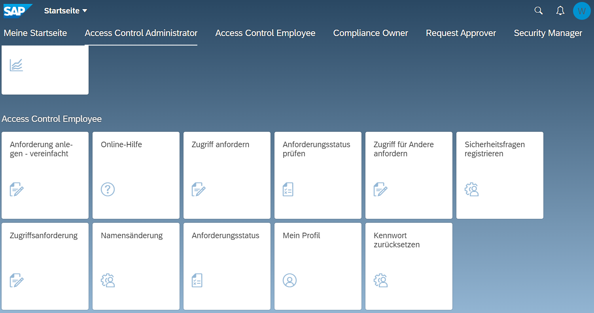
Task: Switch to Meine Startseite tab
Action: pyautogui.click(x=35, y=33)
